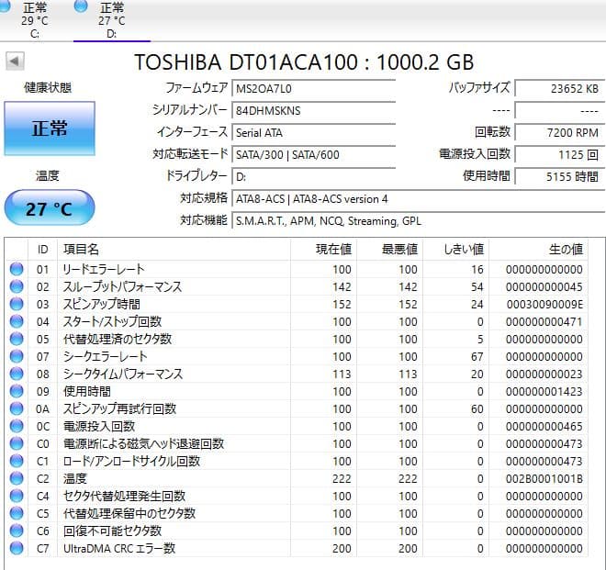
Task: Select the スループットパフォーマンス attribute name
Action: pos(122,286)
